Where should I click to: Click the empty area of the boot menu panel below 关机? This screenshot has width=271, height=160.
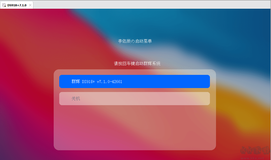point(135,128)
